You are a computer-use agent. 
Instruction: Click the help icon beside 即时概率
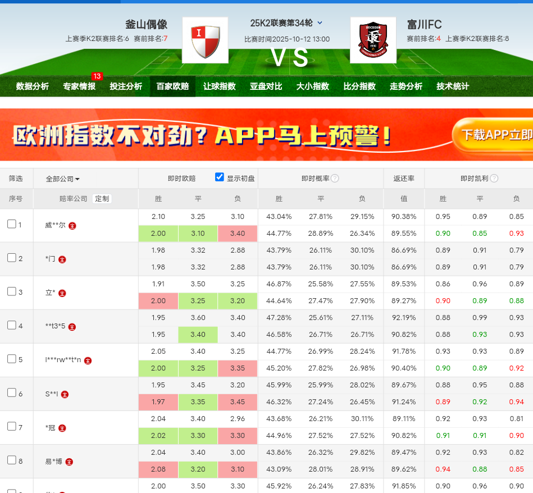coord(335,179)
